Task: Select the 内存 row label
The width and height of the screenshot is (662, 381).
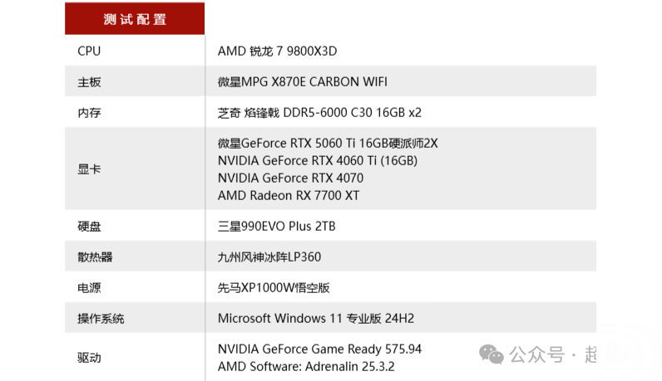Action: tap(89, 113)
